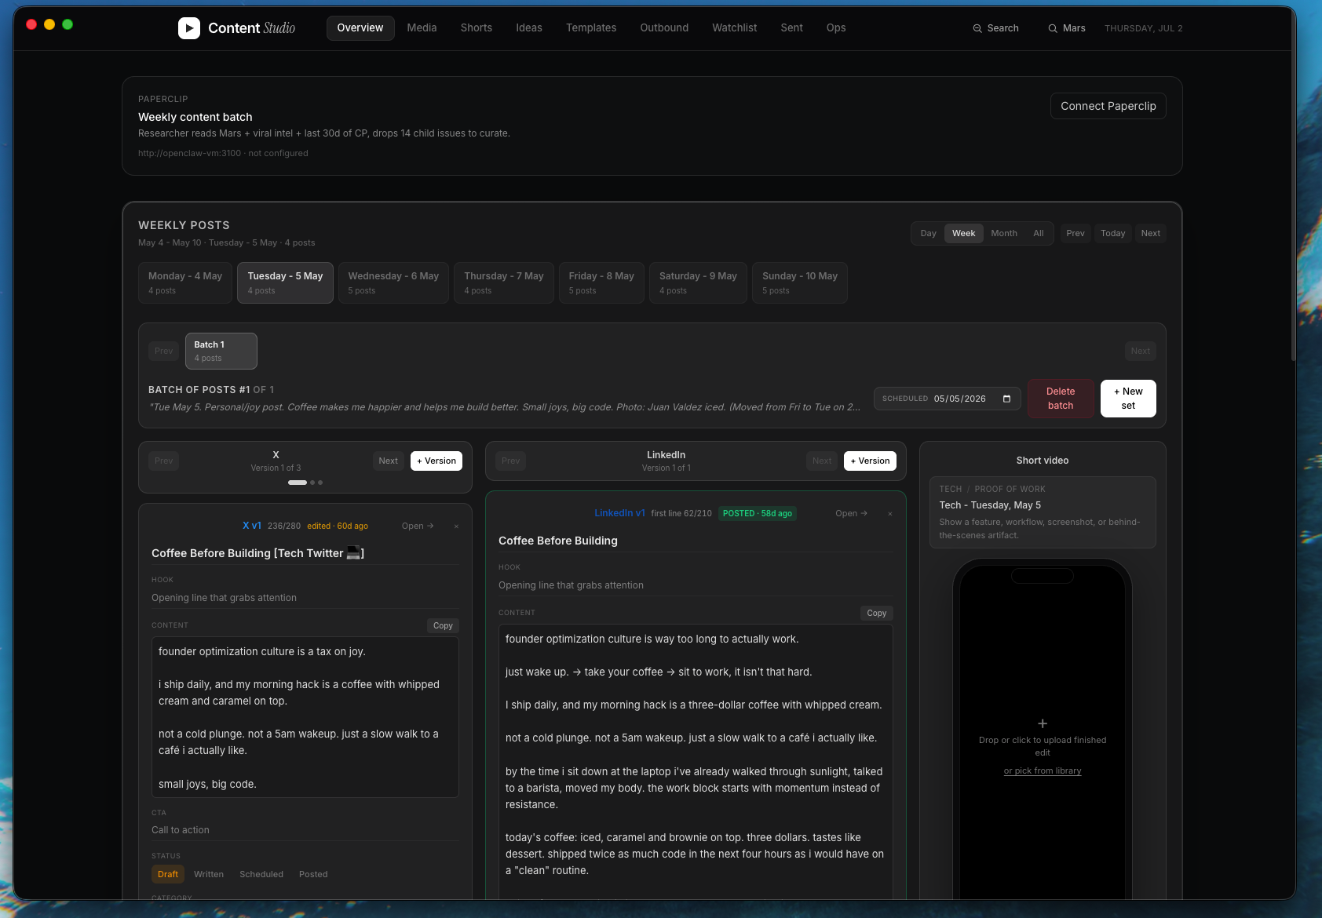The image size is (1322, 918).
Task: Add a + Version for X
Action: point(436,461)
